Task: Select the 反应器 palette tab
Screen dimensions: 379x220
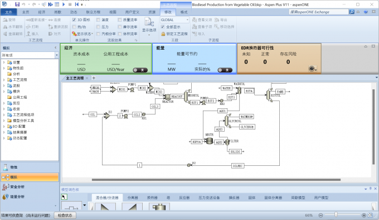Action: [184, 198]
